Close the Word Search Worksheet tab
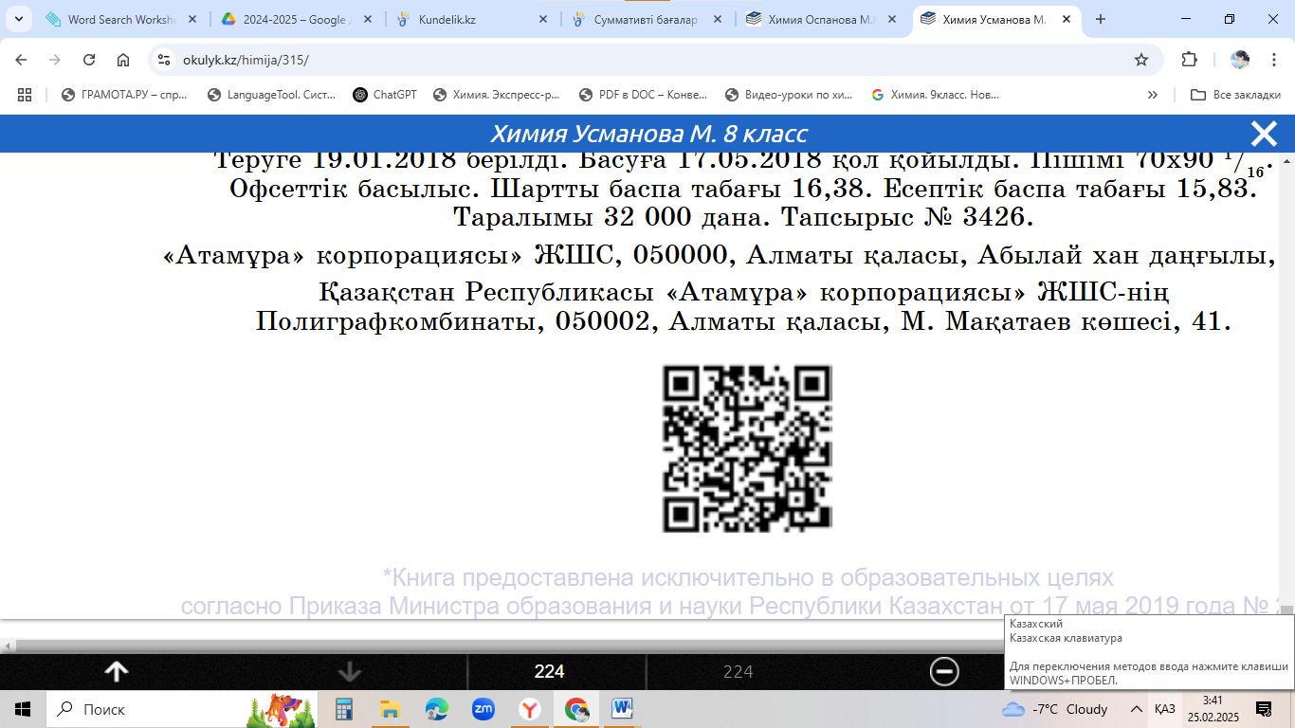Viewport: 1295px width, 728px height. coord(192,19)
